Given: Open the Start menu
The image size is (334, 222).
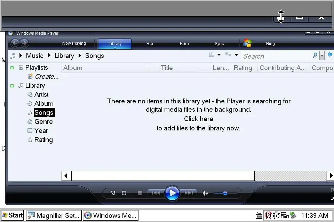Looking at the screenshot, I should 13,215.
